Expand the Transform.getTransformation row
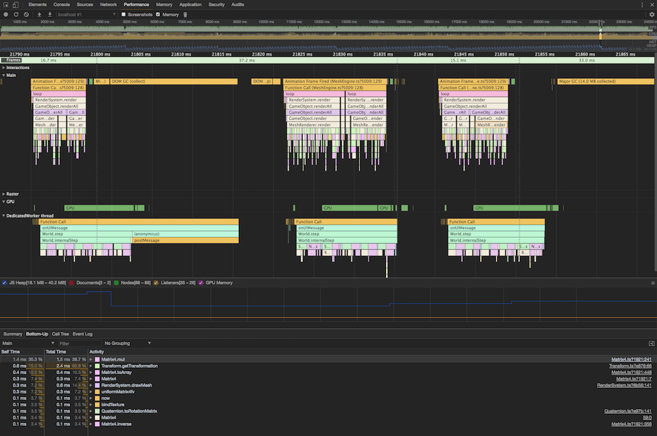 [91, 366]
